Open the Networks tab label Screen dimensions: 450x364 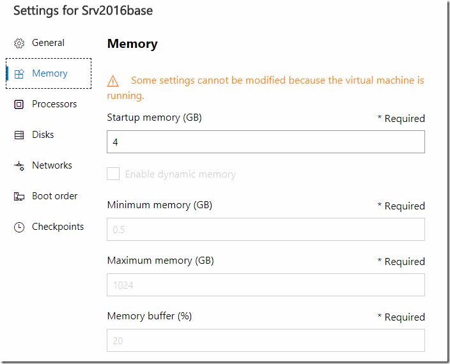click(52, 165)
